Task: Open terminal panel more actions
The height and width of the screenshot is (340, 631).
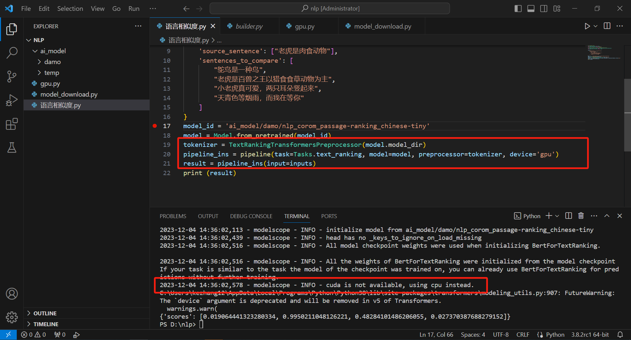Action: tap(594, 216)
